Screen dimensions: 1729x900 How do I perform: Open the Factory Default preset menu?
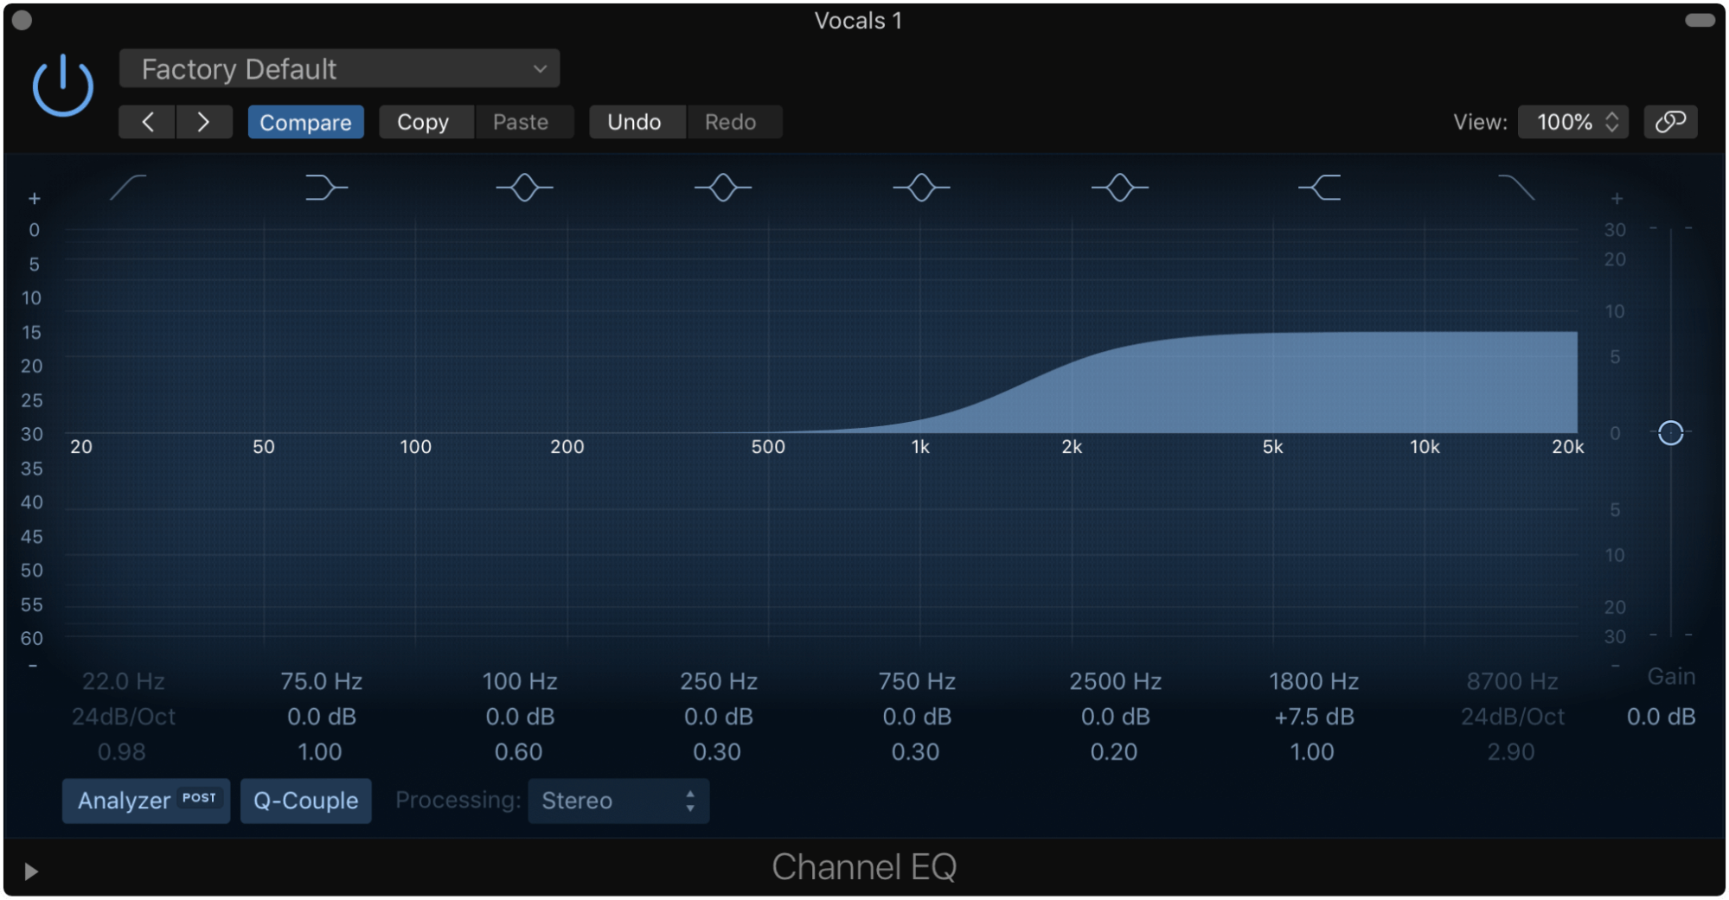point(338,68)
